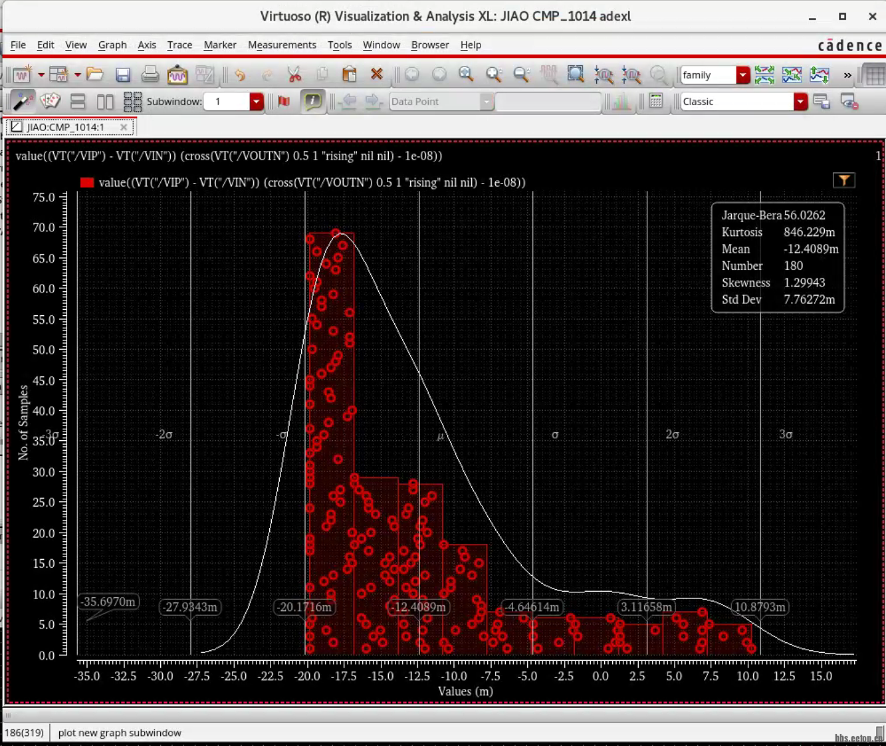Open file with the folder icon

click(x=95, y=74)
